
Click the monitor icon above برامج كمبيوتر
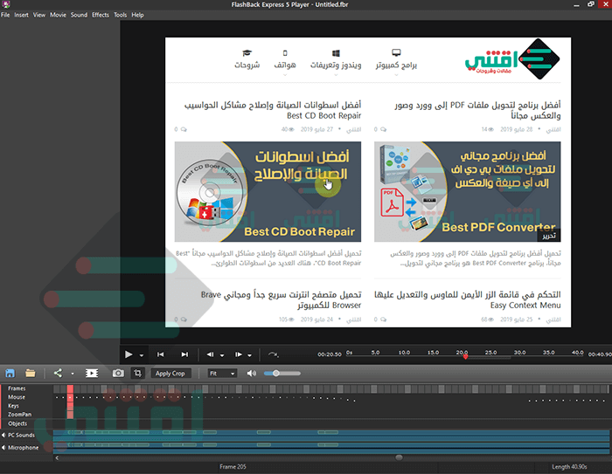[396, 52]
